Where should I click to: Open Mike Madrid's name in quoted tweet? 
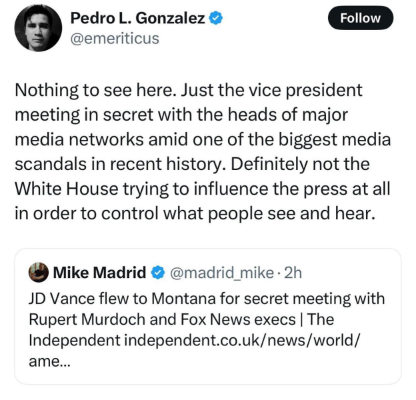pyautogui.click(x=99, y=273)
